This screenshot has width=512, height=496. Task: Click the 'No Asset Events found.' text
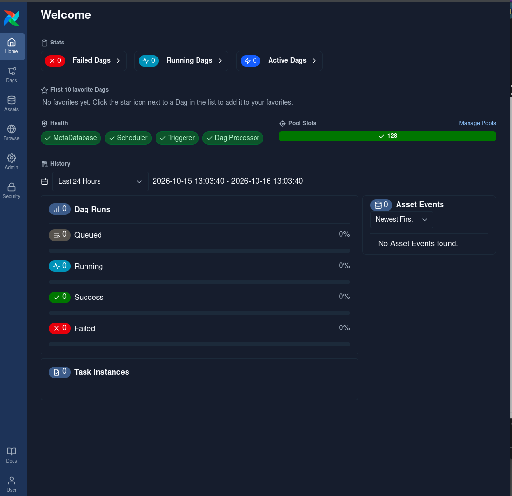(x=418, y=243)
